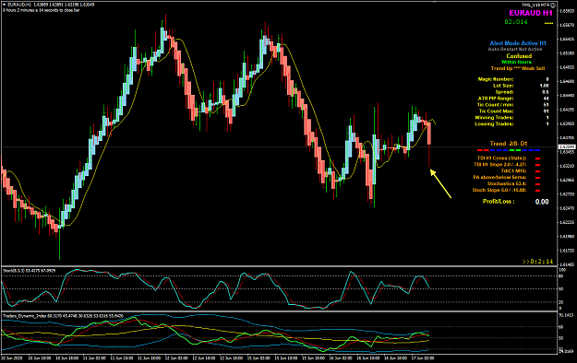Image resolution: width=577 pixels, height=363 pixels.
Task: Click the 'Stoch Slope 5.0 / -15.88:' label
Action: [499, 191]
